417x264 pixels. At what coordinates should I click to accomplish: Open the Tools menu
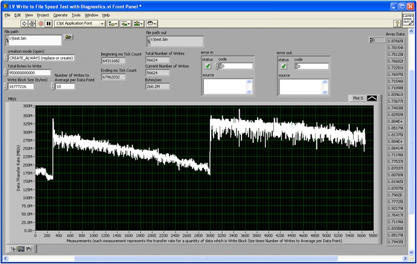[76, 14]
